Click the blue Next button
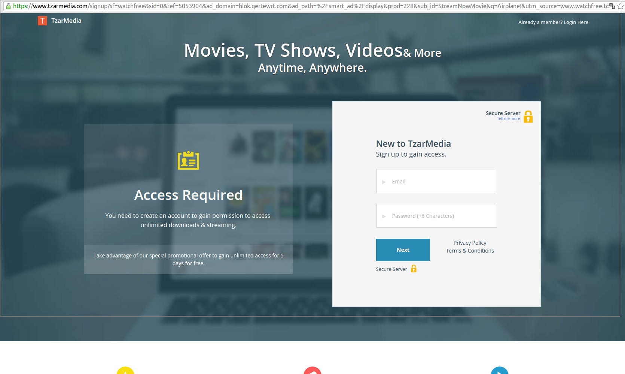Image resolution: width=625 pixels, height=374 pixels. pyautogui.click(x=403, y=250)
